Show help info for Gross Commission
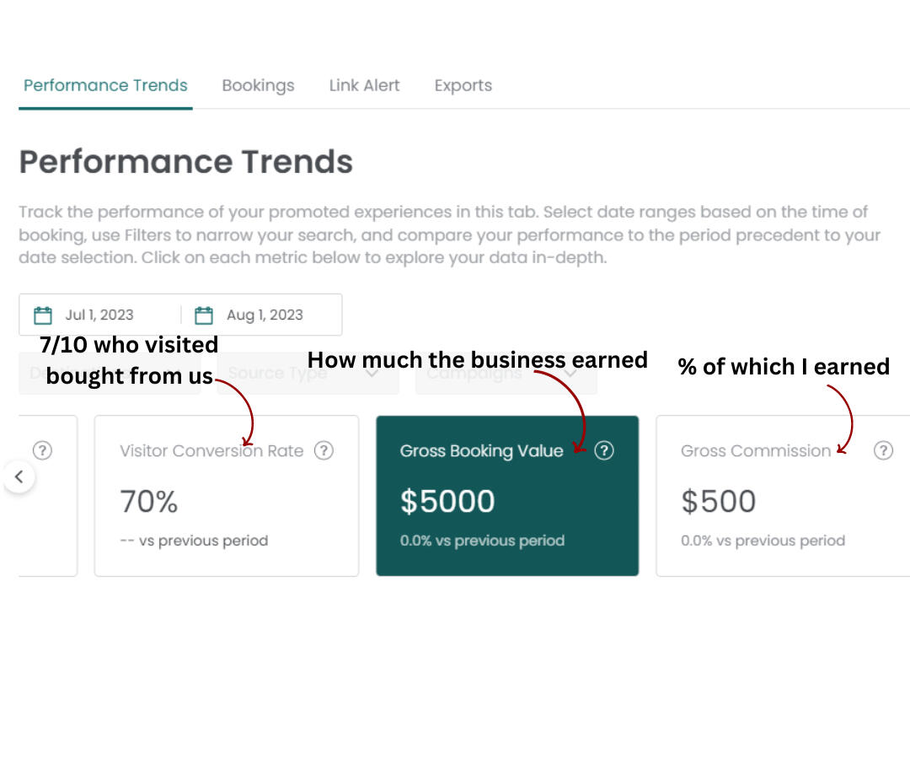The width and height of the screenshot is (910, 759). click(883, 450)
